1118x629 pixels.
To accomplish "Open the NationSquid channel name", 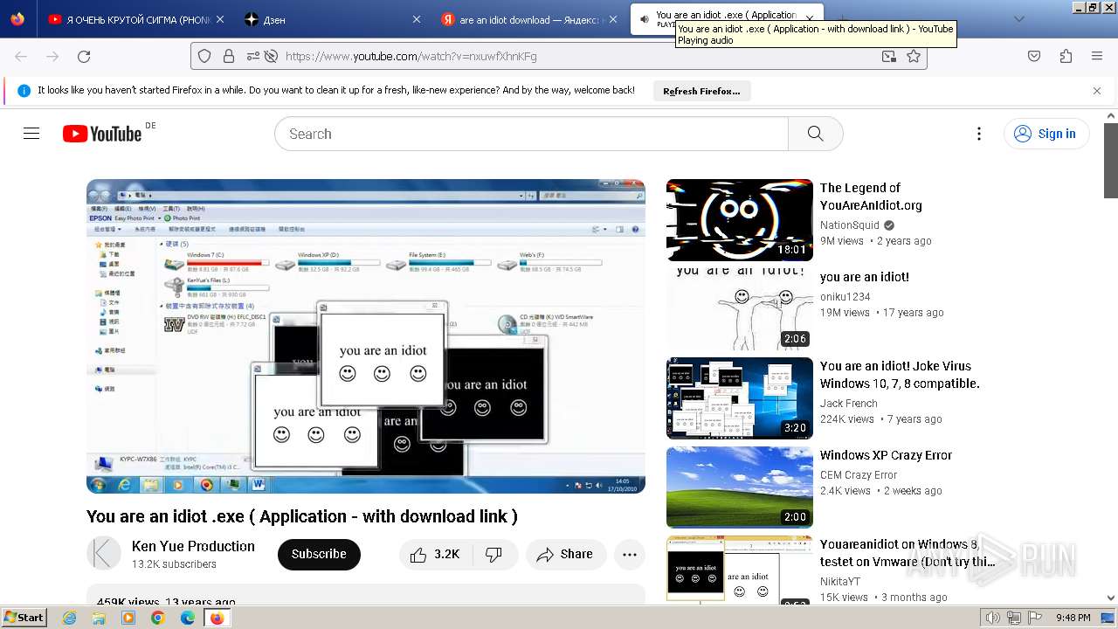I will pos(849,225).
